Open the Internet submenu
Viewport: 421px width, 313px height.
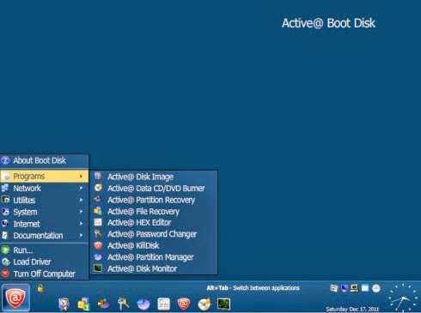pyautogui.click(x=45, y=224)
